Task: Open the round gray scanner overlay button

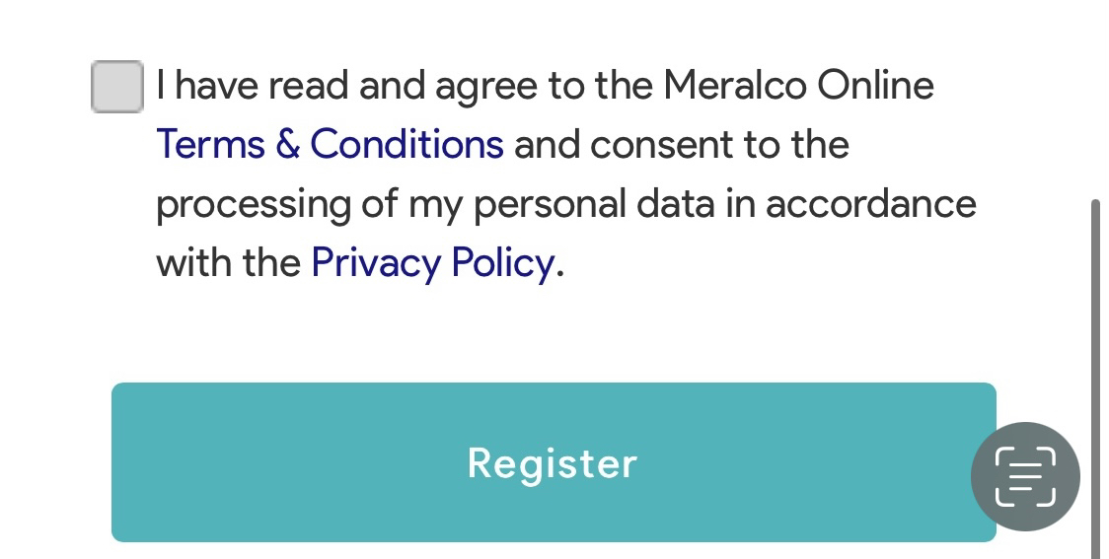Action: pyautogui.click(x=1025, y=476)
